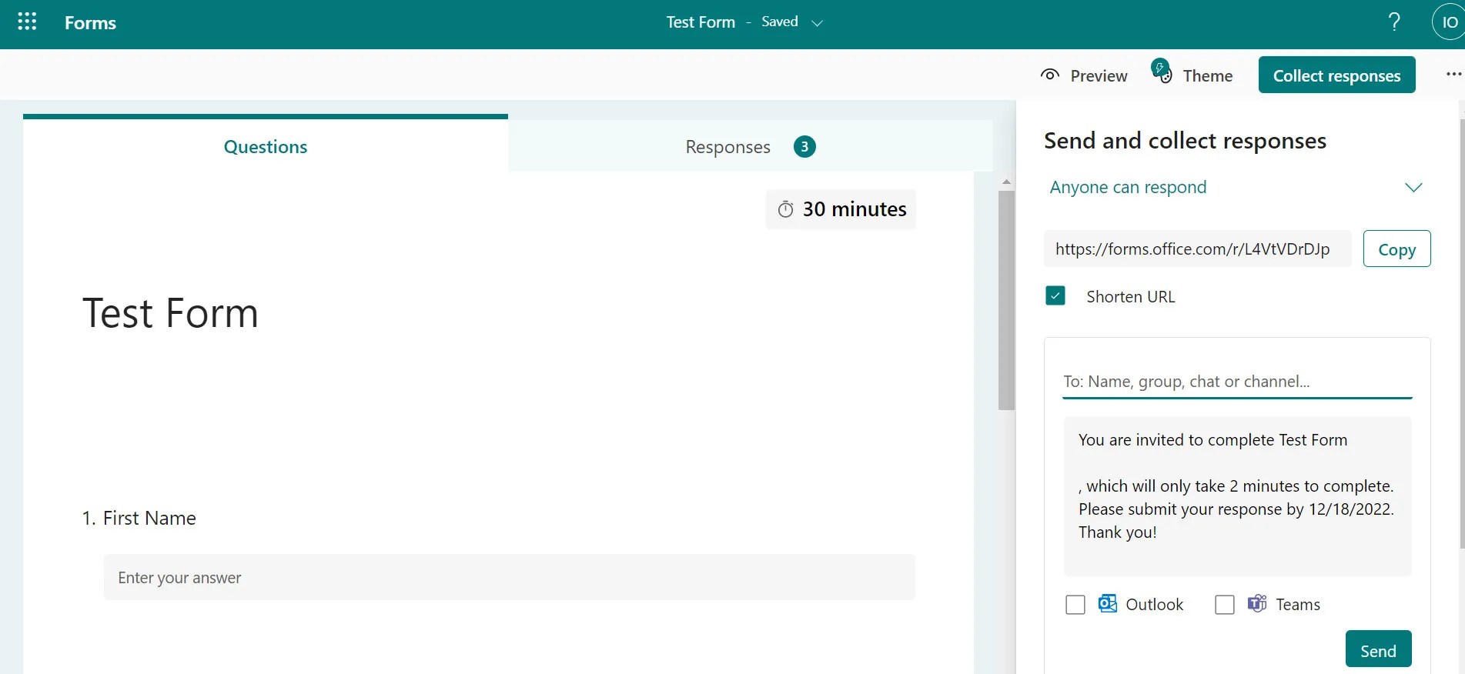Open the app launcher grid icon
Image resolution: width=1465 pixels, height=674 pixels.
27,22
